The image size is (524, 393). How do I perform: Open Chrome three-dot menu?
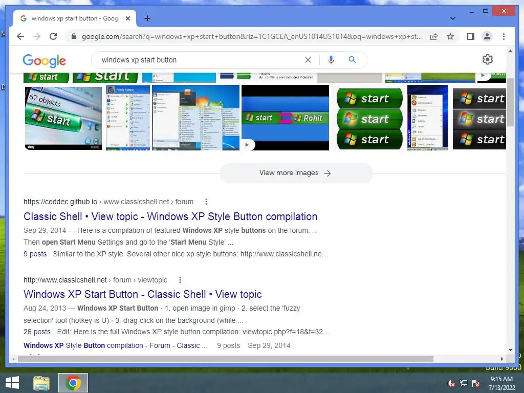(x=504, y=36)
